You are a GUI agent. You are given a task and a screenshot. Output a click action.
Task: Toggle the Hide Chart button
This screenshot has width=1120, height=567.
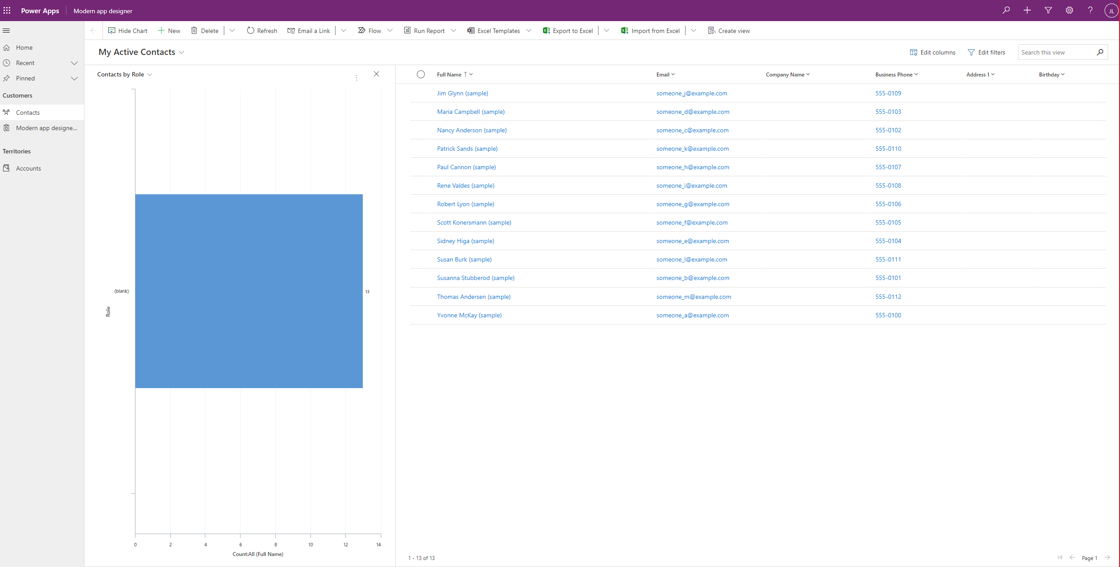[x=128, y=30]
